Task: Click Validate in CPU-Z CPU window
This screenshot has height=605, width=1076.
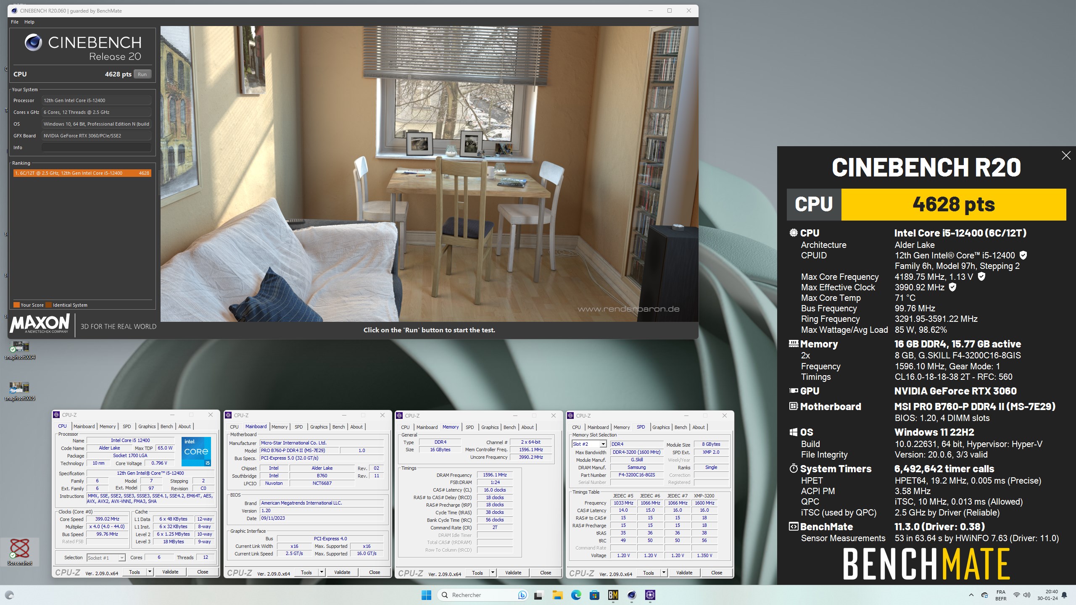Action: click(x=170, y=572)
